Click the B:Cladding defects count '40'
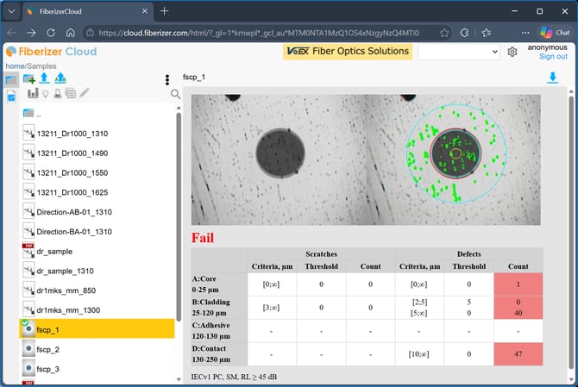 click(518, 313)
